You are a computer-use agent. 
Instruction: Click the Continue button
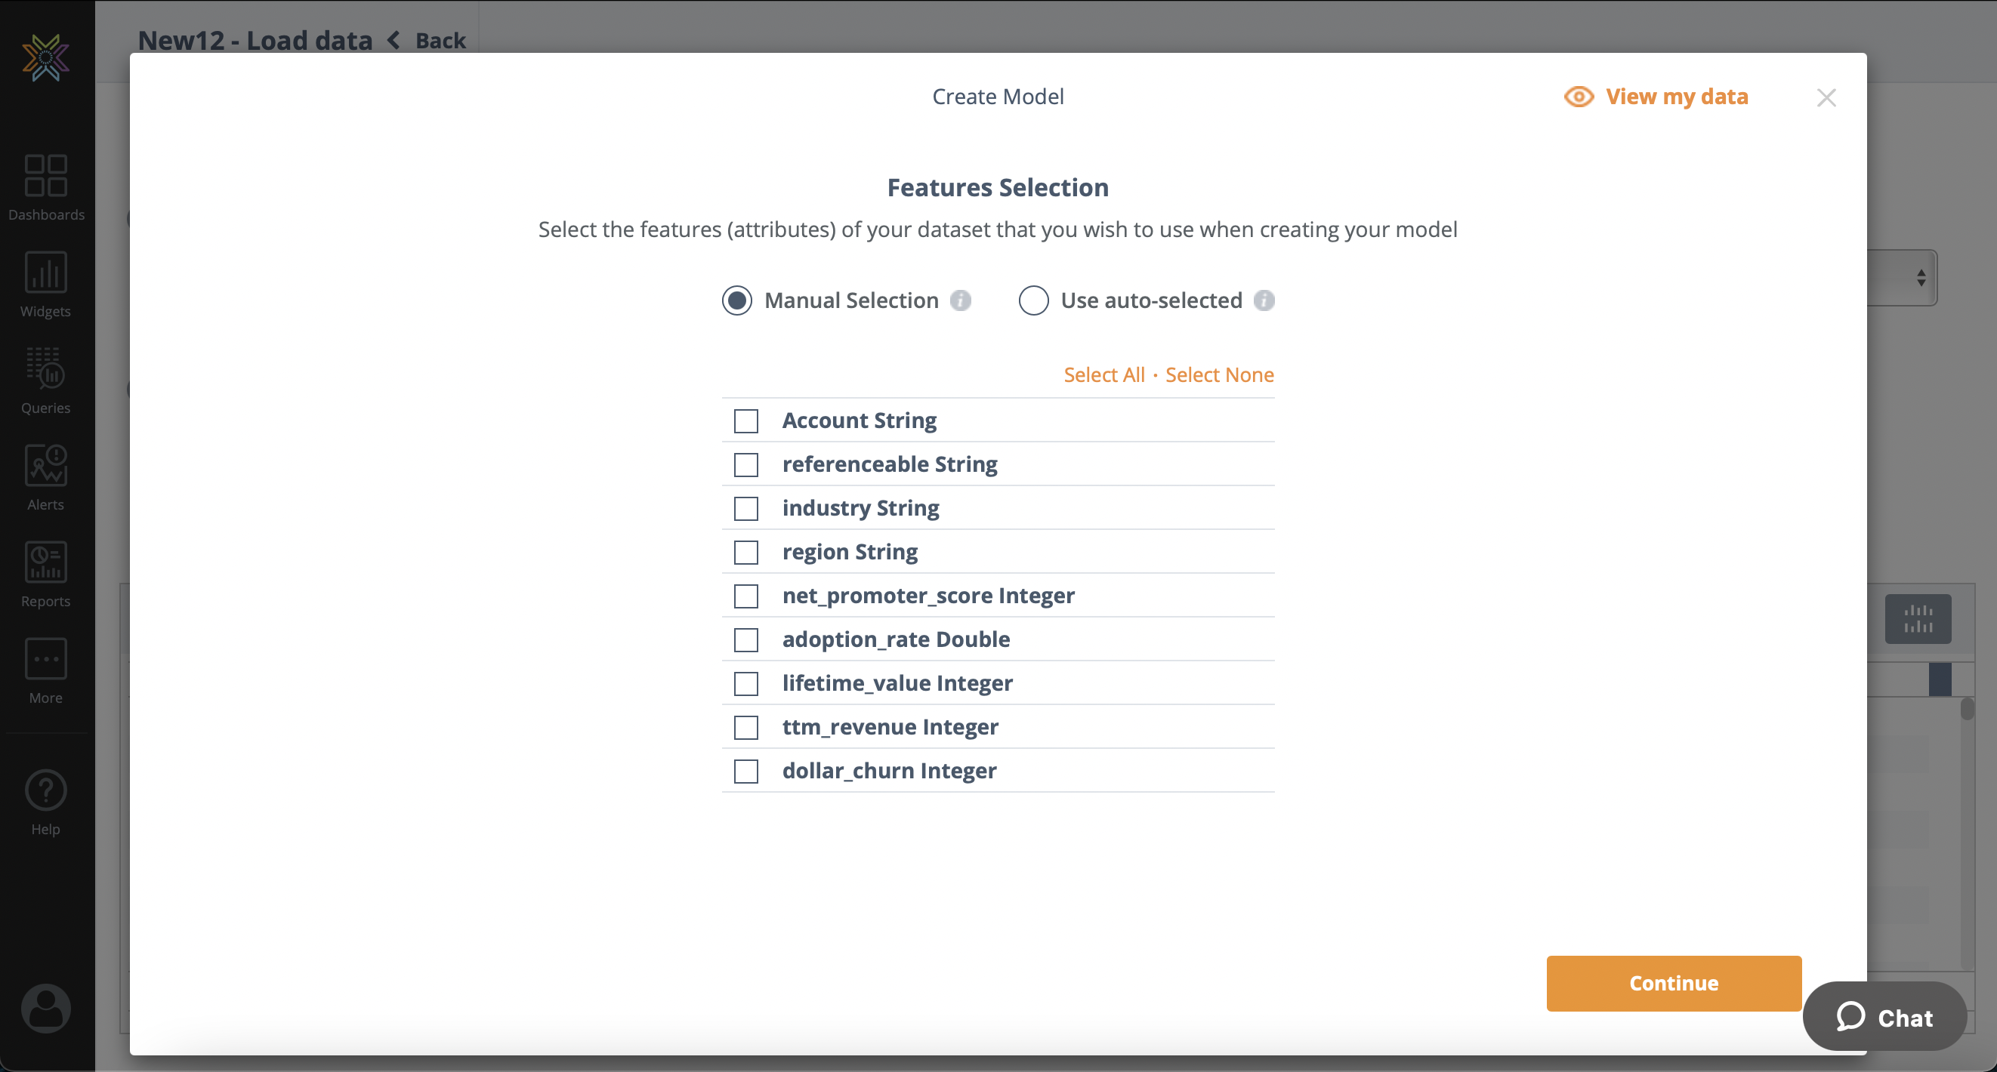point(1674,984)
